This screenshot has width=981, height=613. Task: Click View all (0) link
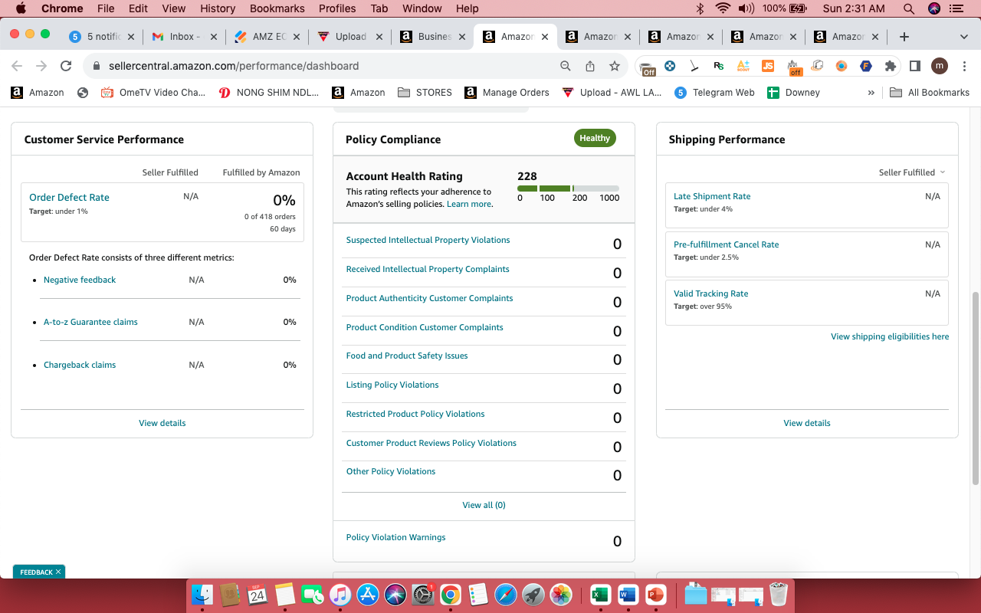click(x=484, y=505)
